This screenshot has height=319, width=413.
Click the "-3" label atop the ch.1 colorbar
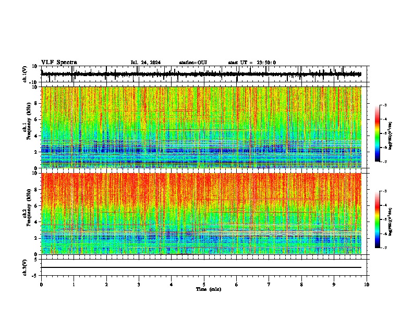385,105
